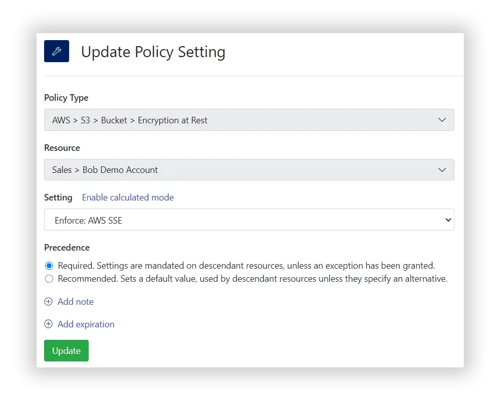Click the Resource field text Sales > Bob Demo Account
501x401 pixels.
pos(105,170)
